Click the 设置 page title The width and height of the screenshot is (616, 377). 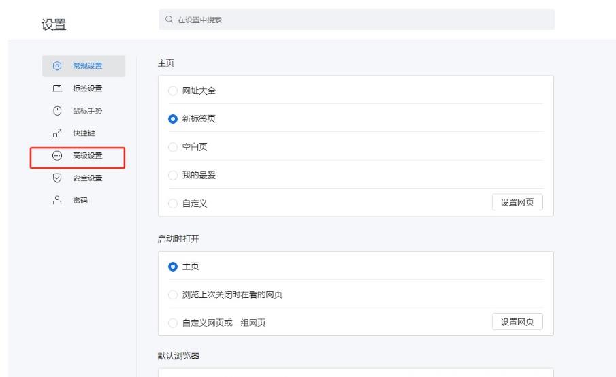point(54,24)
